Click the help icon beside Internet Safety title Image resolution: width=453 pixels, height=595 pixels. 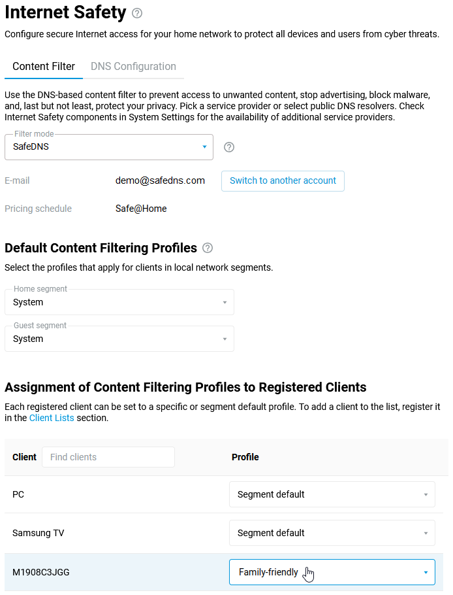[x=136, y=13]
